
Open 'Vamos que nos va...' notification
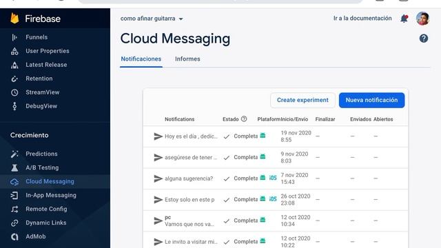click(x=189, y=224)
